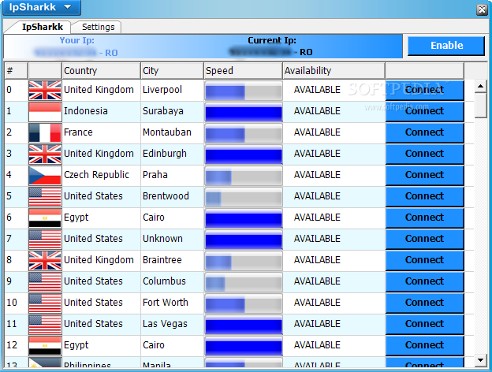Select the France country cell
Viewport: 492px width, 372px height.
(101, 132)
